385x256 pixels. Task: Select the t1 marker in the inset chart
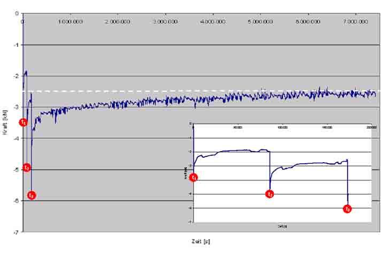point(195,177)
